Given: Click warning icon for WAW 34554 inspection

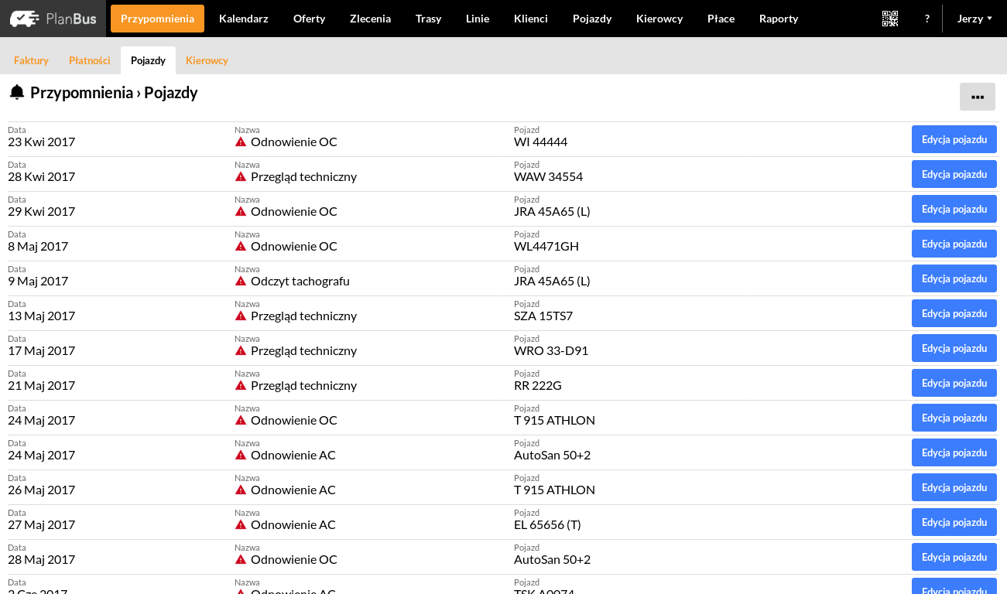Looking at the screenshot, I should point(241,176).
